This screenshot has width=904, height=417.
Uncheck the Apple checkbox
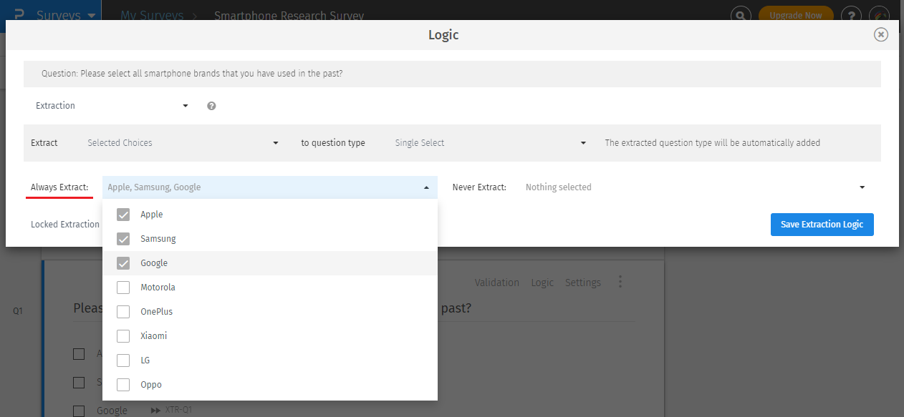(123, 215)
